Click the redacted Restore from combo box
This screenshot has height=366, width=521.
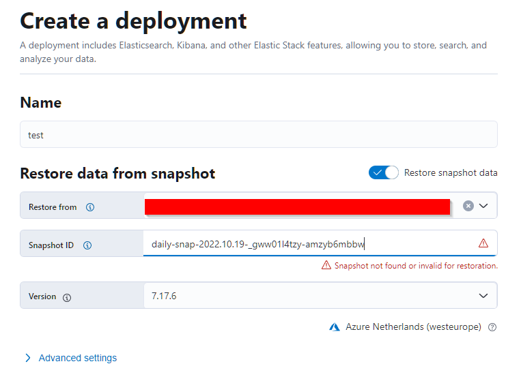pyautogui.click(x=298, y=206)
